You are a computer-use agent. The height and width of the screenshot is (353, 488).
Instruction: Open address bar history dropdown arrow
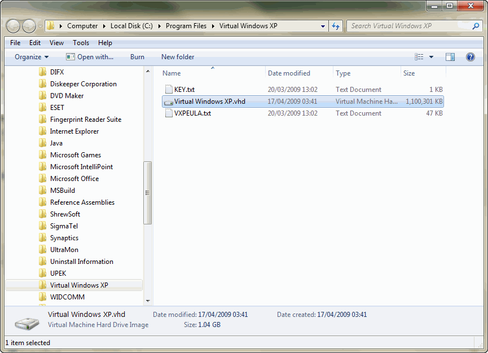click(x=323, y=27)
